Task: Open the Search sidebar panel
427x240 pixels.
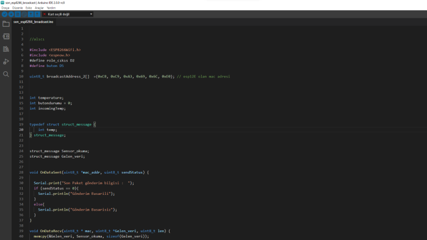Action: coord(6,74)
